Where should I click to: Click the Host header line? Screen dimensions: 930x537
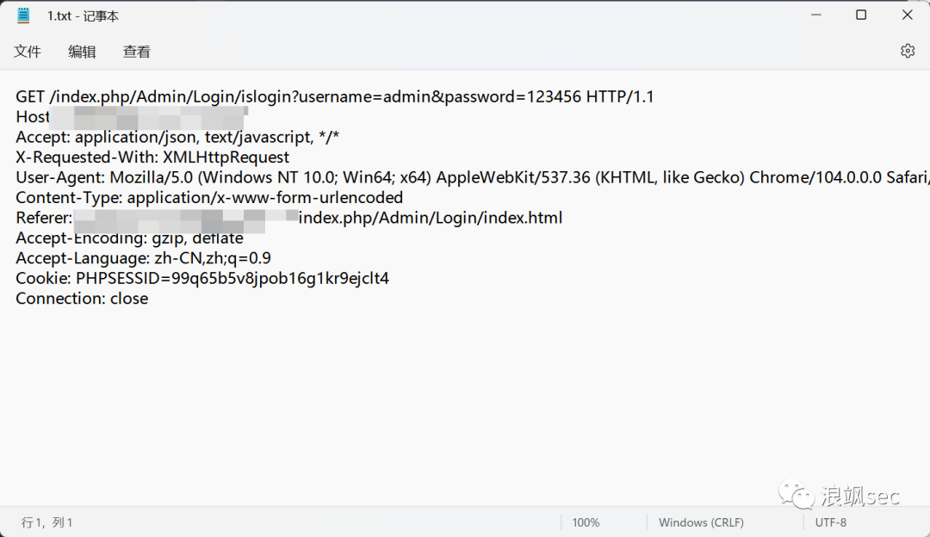pyautogui.click(x=132, y=117)
